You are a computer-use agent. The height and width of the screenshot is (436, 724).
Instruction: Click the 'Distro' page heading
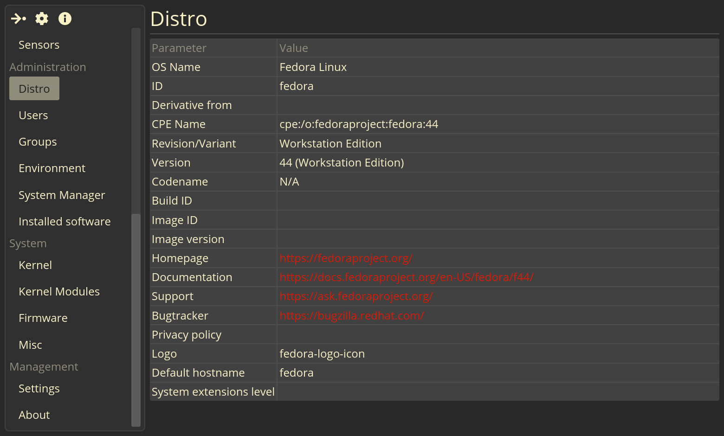(179, 19)
